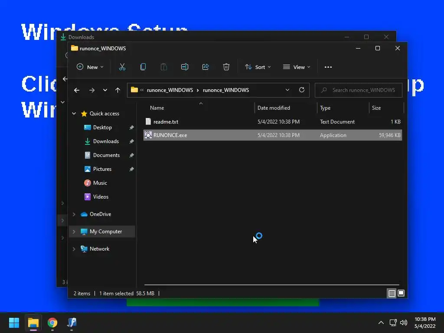This screenshot has width=444, height=333.
Task: Open Music in the sidebar
Action: pos(100,183)
